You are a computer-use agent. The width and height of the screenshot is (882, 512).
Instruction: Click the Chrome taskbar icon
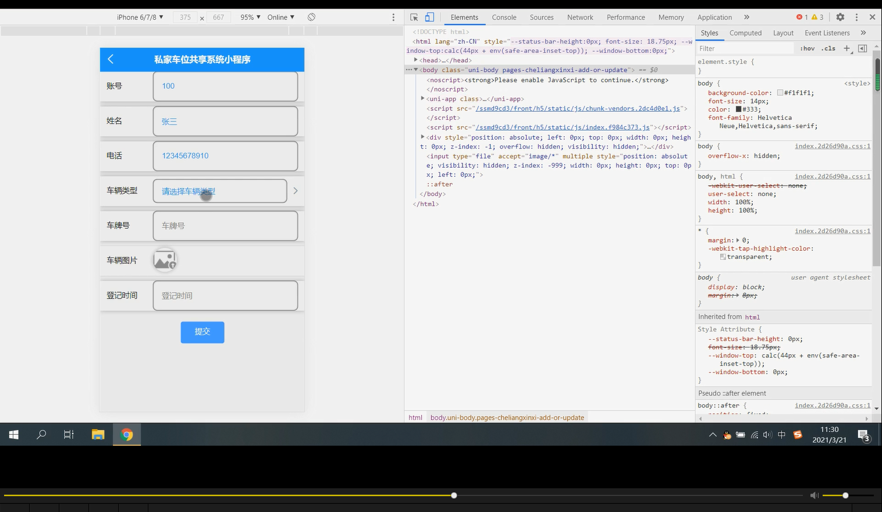coord(127,434)
